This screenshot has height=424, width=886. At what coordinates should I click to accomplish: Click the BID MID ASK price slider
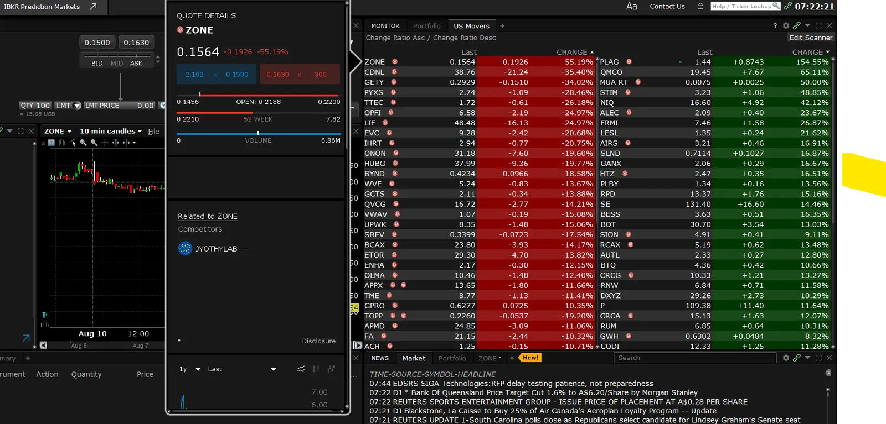pyautogui.click(x=117, y=59)
